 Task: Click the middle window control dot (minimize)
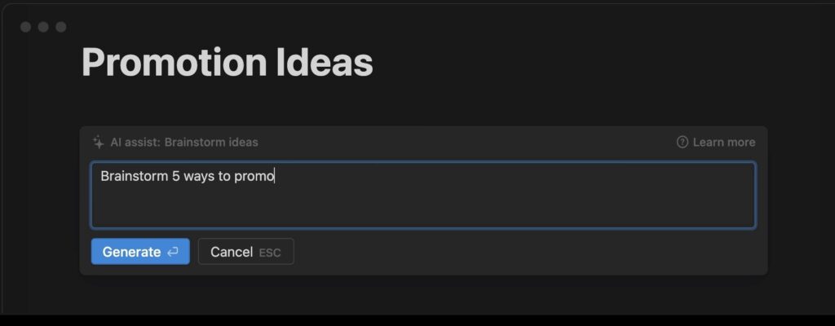pyautogui.click(x=43, y=27)
